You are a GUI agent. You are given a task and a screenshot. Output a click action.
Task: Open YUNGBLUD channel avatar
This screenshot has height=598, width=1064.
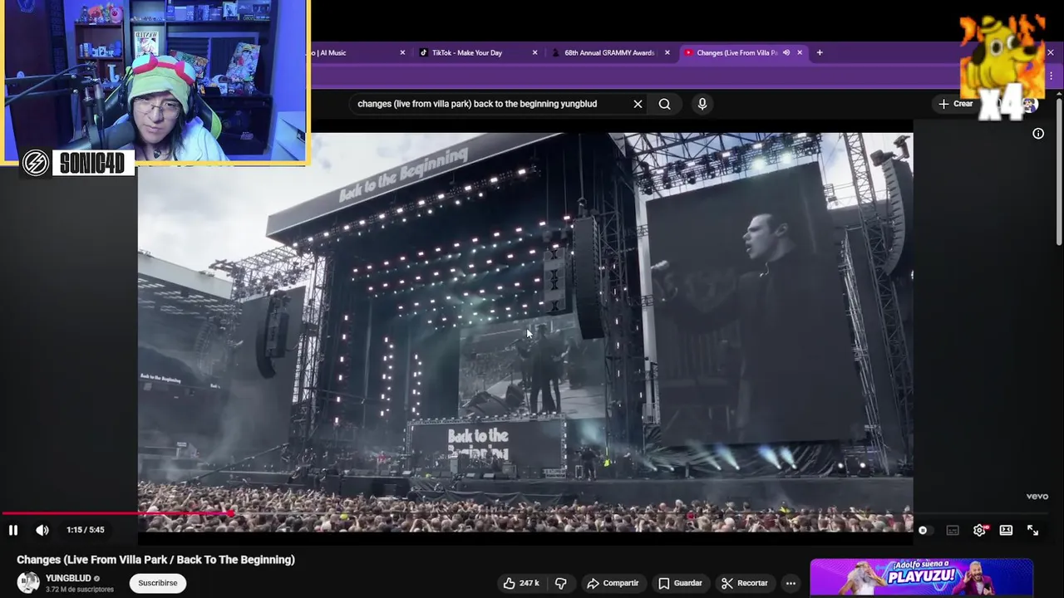(28, 583)
